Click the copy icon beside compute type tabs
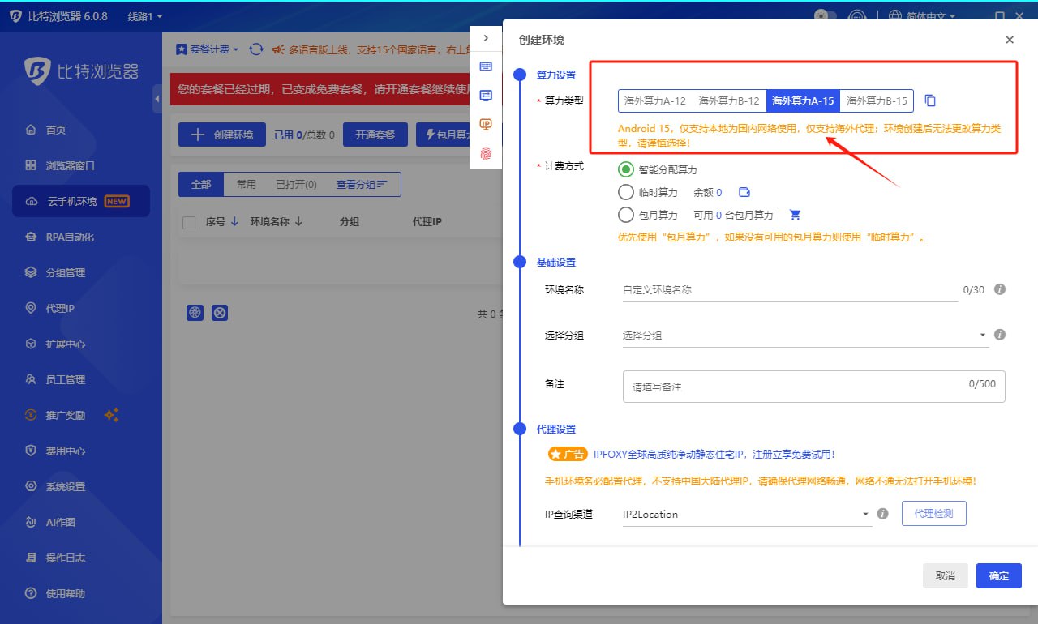 tap(931, 101)
